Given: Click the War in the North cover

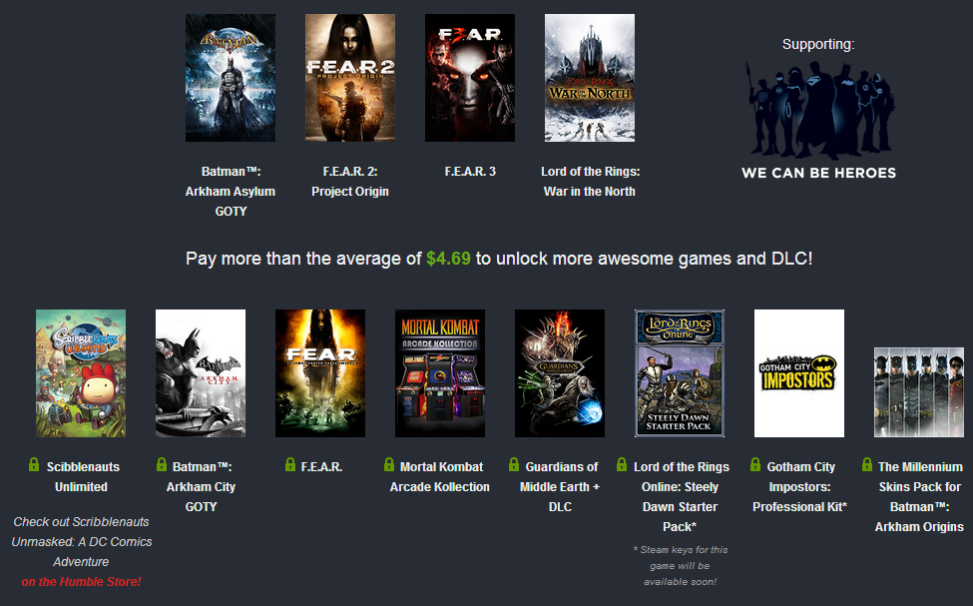Looking at the screenshot, I should click(590, 78).
